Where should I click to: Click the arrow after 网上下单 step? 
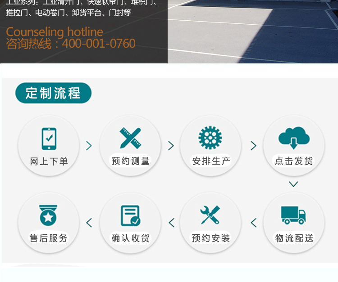coord(89,146)
